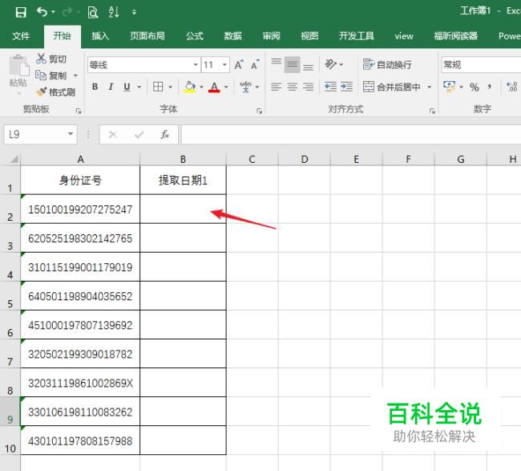The height and width of the screenshot is (471, 521).
Task: Select header cell 提取日期1
Action: click(183, 181)
